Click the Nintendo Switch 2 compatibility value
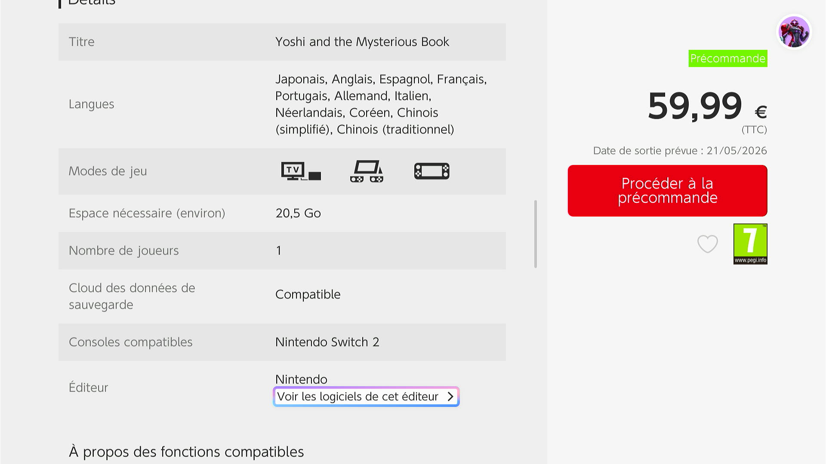Screen dimensions: 826x464 pyautogui.click(x=327, y=342)
